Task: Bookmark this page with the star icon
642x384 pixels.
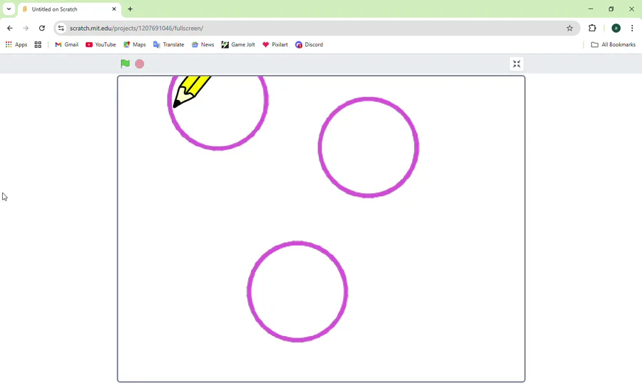Action: point(569,29)
